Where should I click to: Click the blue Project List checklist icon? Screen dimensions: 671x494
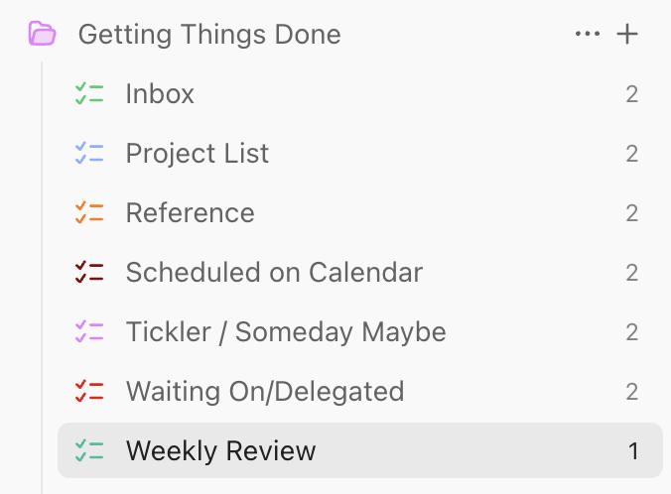[x=89, y=154]
